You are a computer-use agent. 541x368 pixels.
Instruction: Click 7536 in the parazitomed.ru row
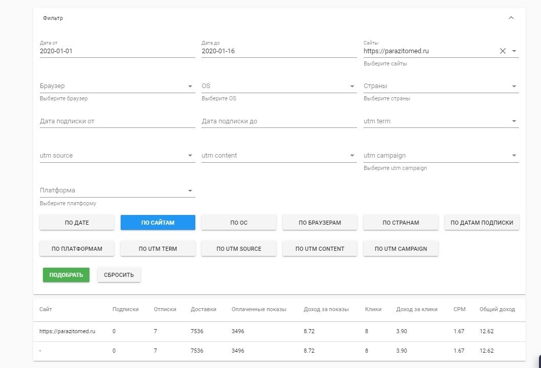197,331
